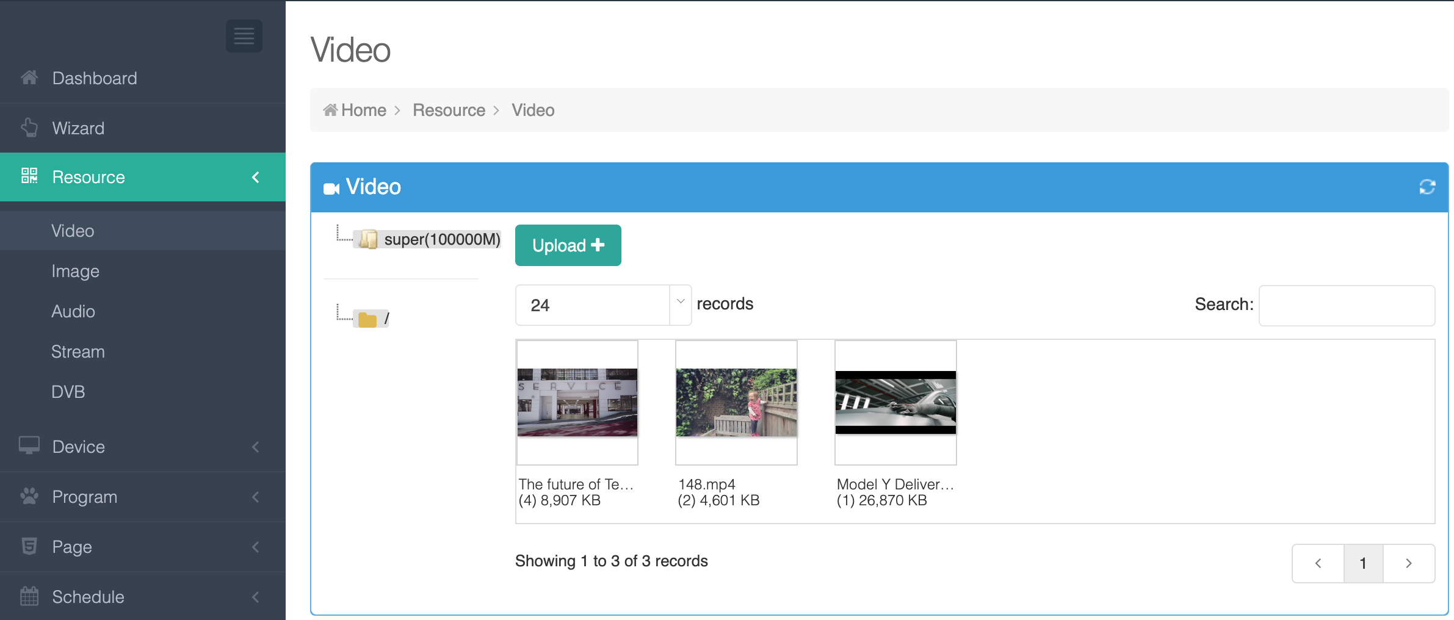1454x620 pixels.
Task: Click the Device monitor icon
Action: point(29,446)
